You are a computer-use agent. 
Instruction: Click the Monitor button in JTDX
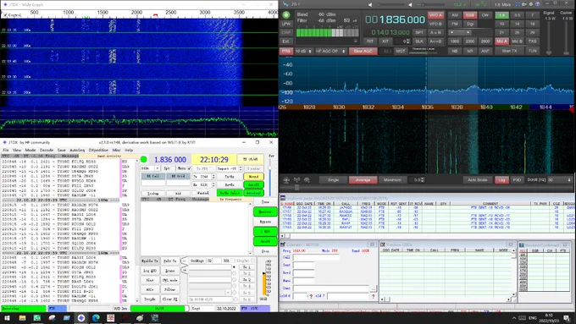tap(265, 211)
